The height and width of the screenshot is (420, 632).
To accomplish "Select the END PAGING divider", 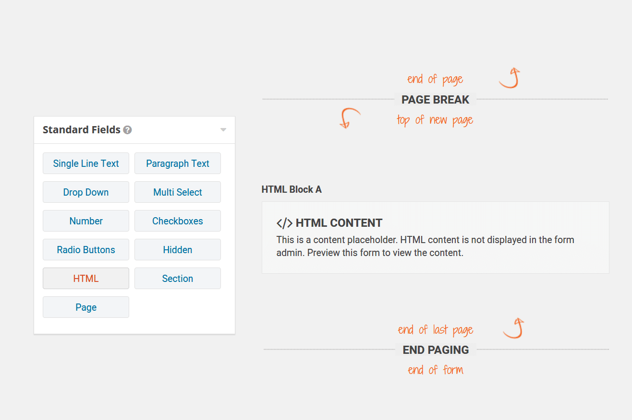I will click(x=436, y=350).
